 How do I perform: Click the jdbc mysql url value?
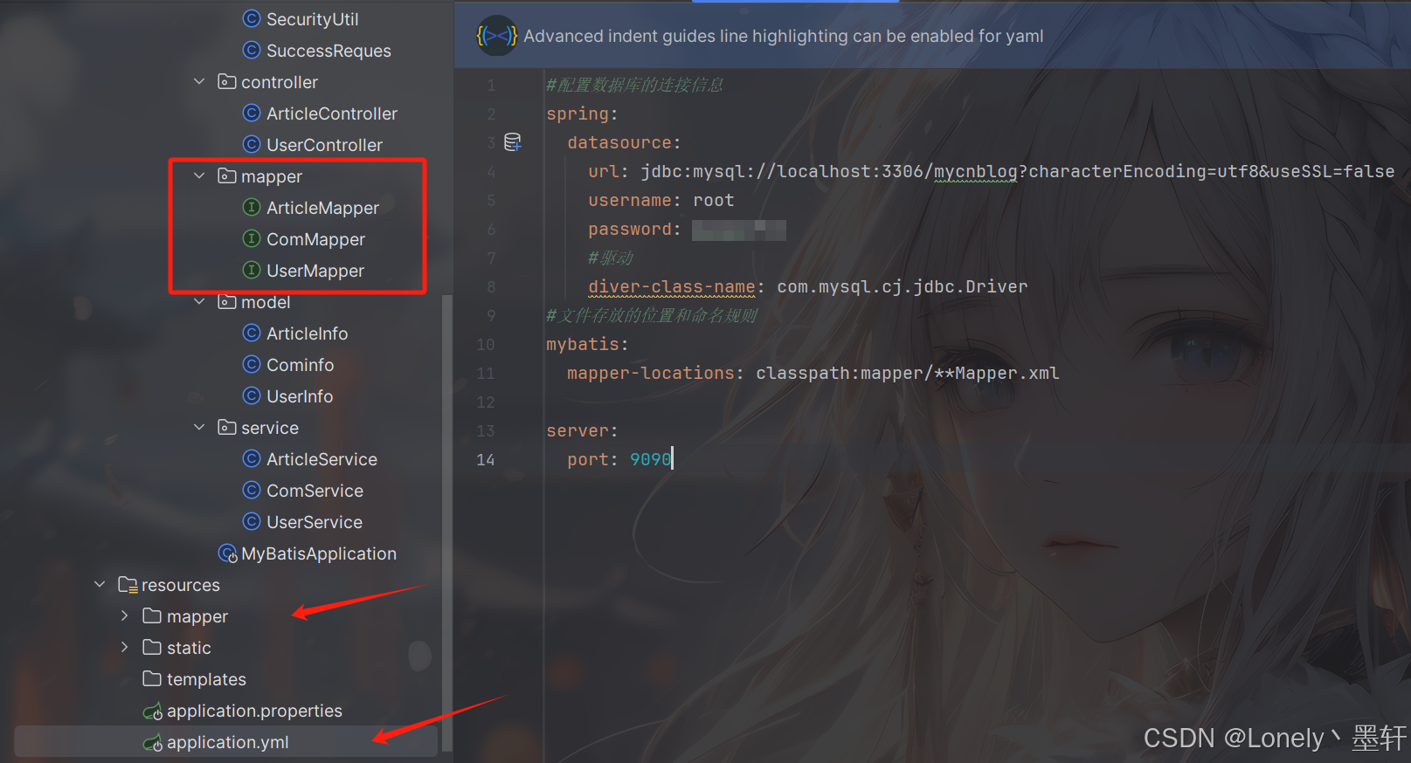click(1018, 171)
